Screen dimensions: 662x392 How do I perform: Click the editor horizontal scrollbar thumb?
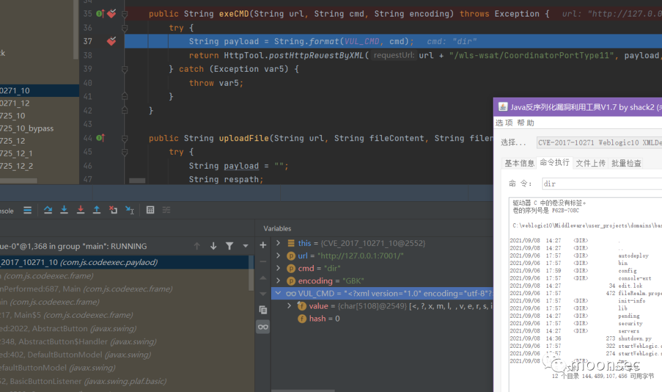[x=137, y=180]
